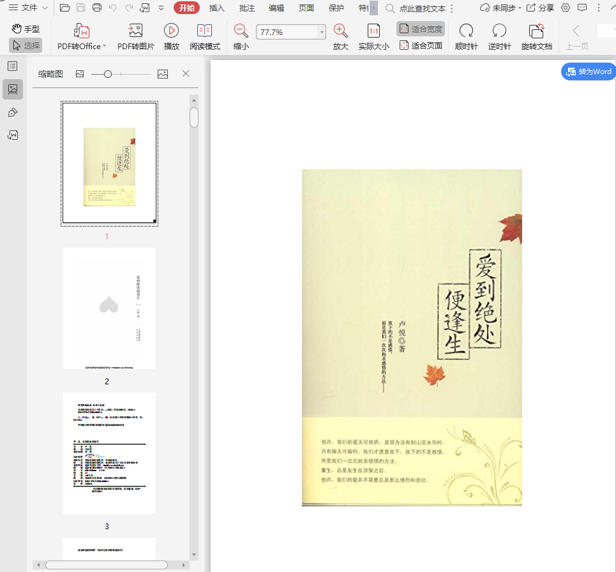This screenshot has width=616, height=572.
Task: Open the 文件 menu dropdown
Action: (29, 8)
